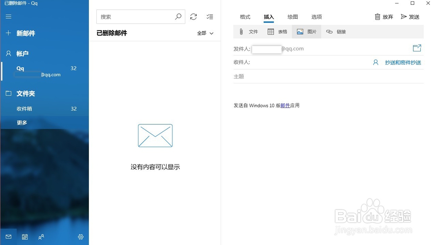Screen dimensions: 436x245
Task: Switch to the 选项 tab
Action: click(x=317, y=17)
